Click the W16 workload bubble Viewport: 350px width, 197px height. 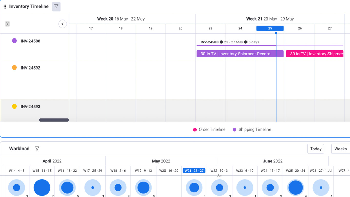click(x=67, y=188)
